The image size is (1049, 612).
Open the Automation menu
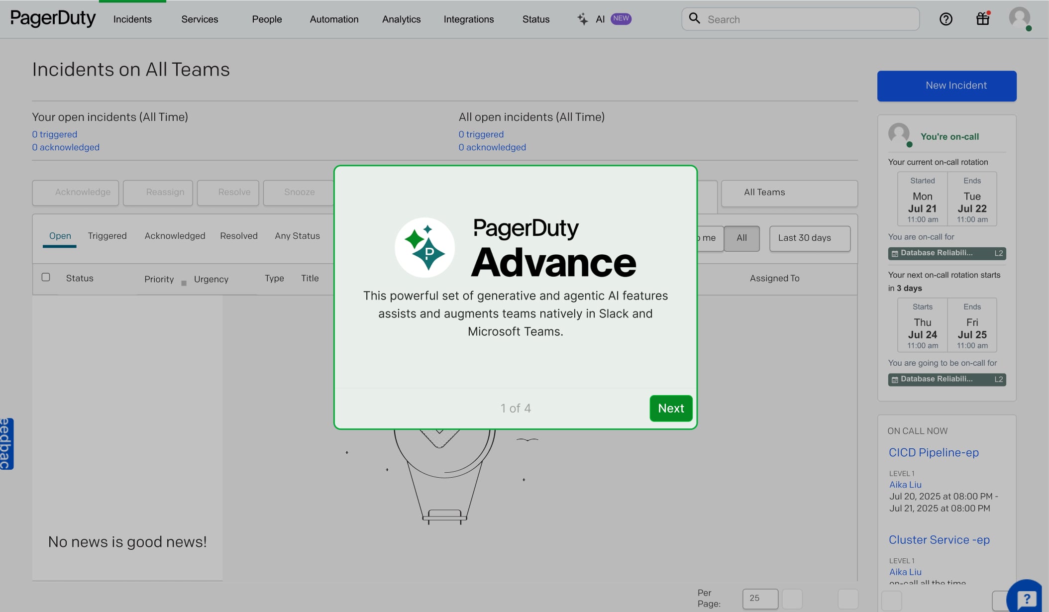click(334, 19)
